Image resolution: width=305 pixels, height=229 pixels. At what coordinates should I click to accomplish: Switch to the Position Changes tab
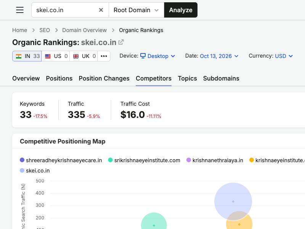[104, 78]
